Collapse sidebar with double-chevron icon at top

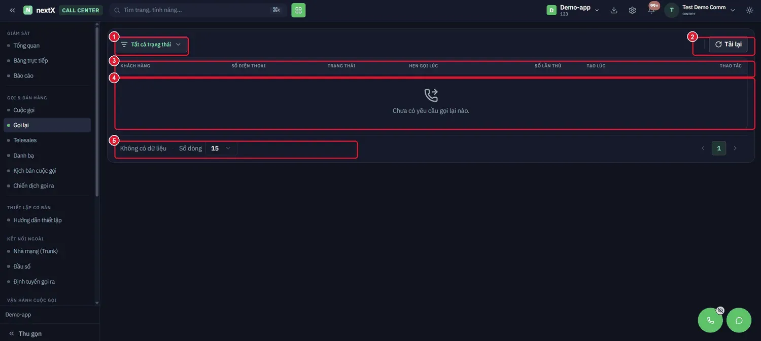point(12,10)
